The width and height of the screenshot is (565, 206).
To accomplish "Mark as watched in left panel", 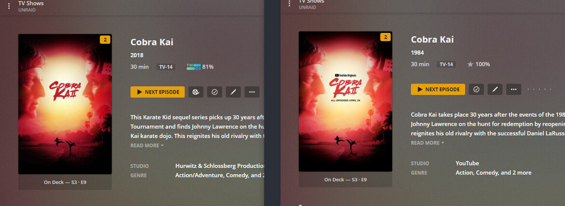I will [214, 92].
